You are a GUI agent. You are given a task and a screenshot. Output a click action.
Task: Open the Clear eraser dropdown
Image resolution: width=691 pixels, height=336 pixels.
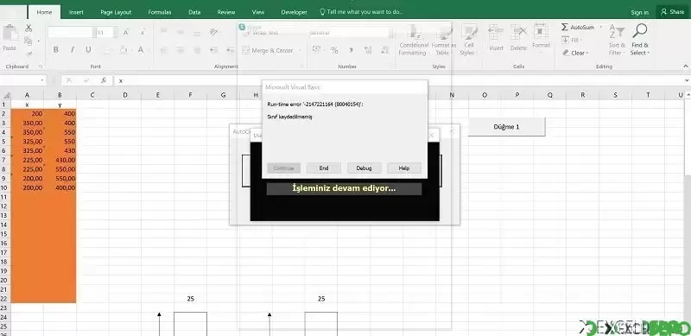click(x=575, y=53)
